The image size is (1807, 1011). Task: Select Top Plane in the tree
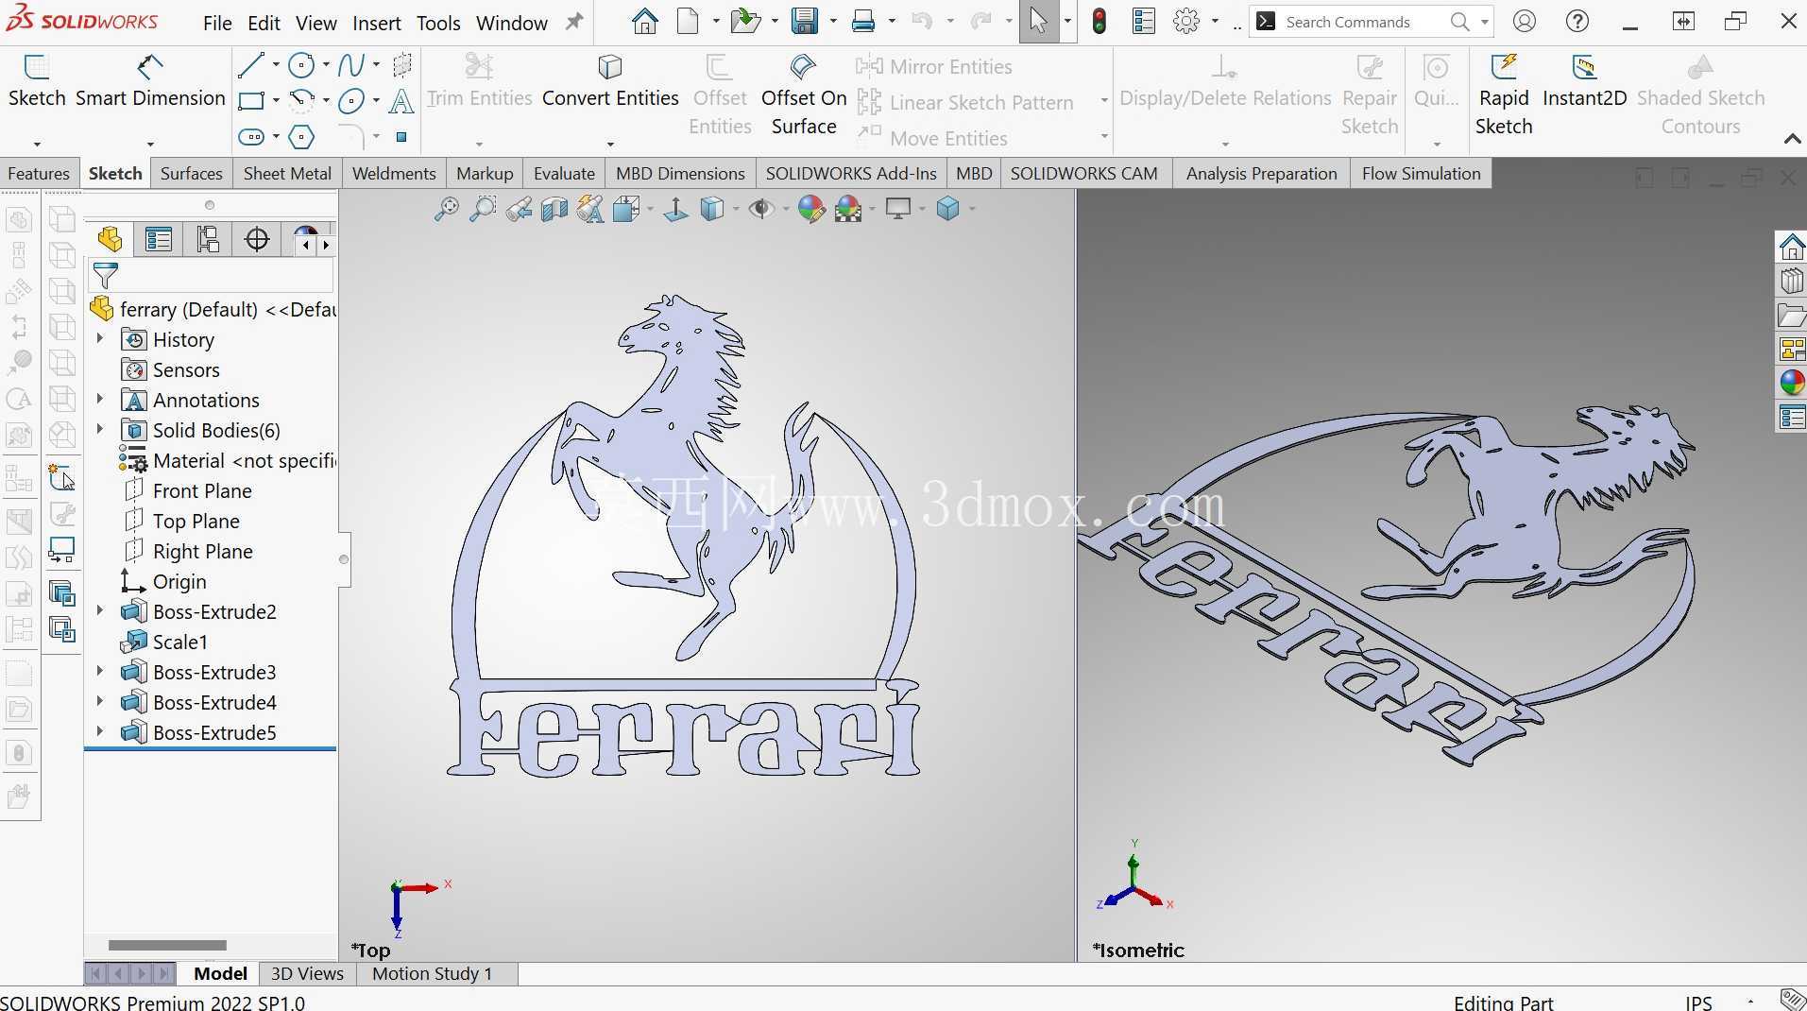[x=196, y=522]
